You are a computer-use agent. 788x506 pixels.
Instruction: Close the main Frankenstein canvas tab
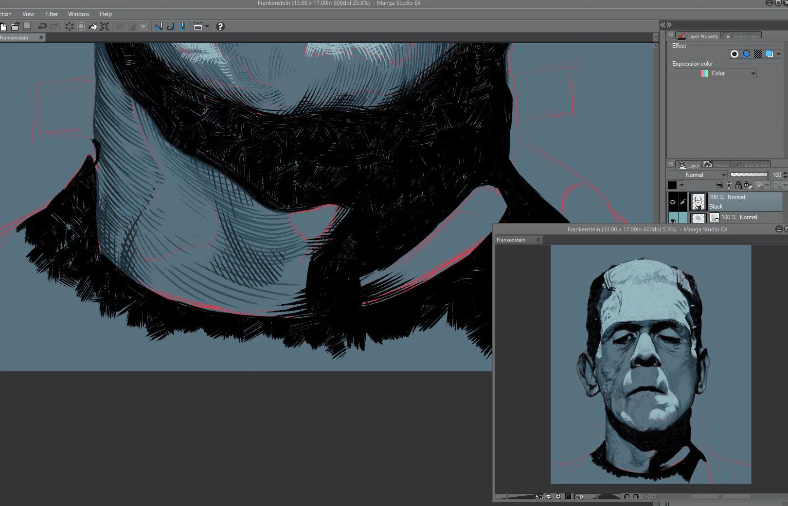click(x=41, y=37)
